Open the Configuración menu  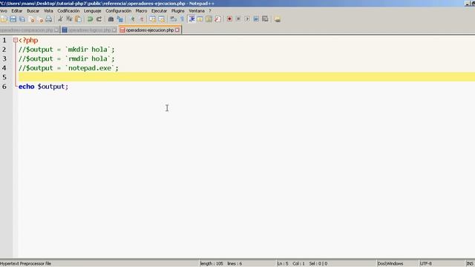[119, 11]
